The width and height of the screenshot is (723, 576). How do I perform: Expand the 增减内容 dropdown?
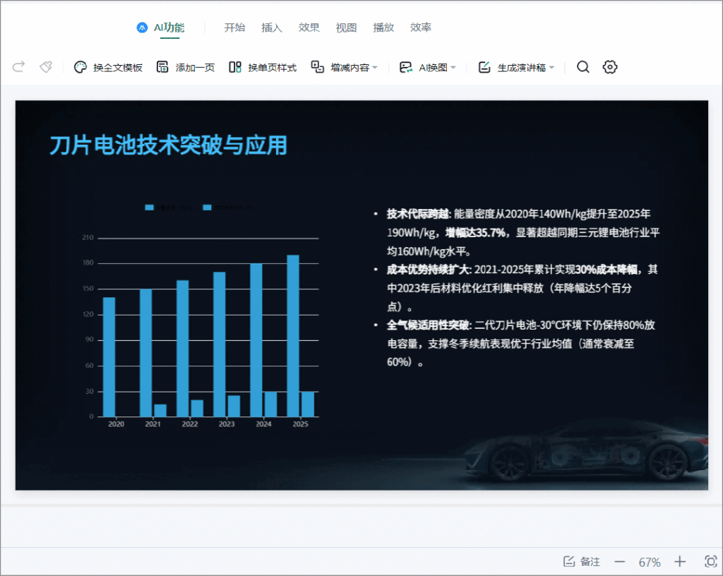(x=375, y=68)
